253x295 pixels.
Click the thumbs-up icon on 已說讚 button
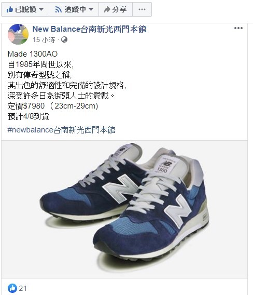[x=10, y=9]
